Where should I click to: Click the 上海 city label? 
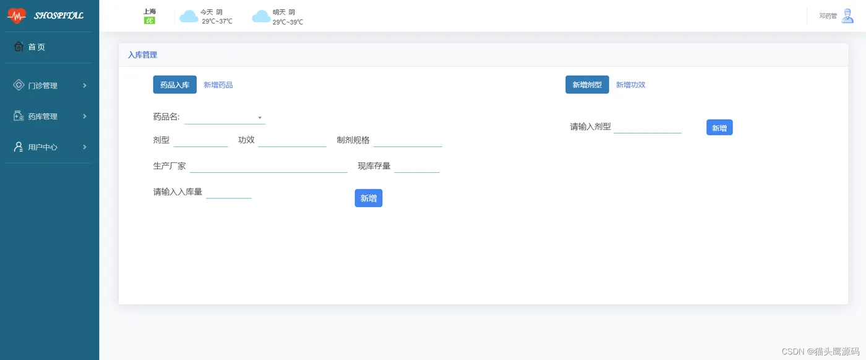point(149,12)
